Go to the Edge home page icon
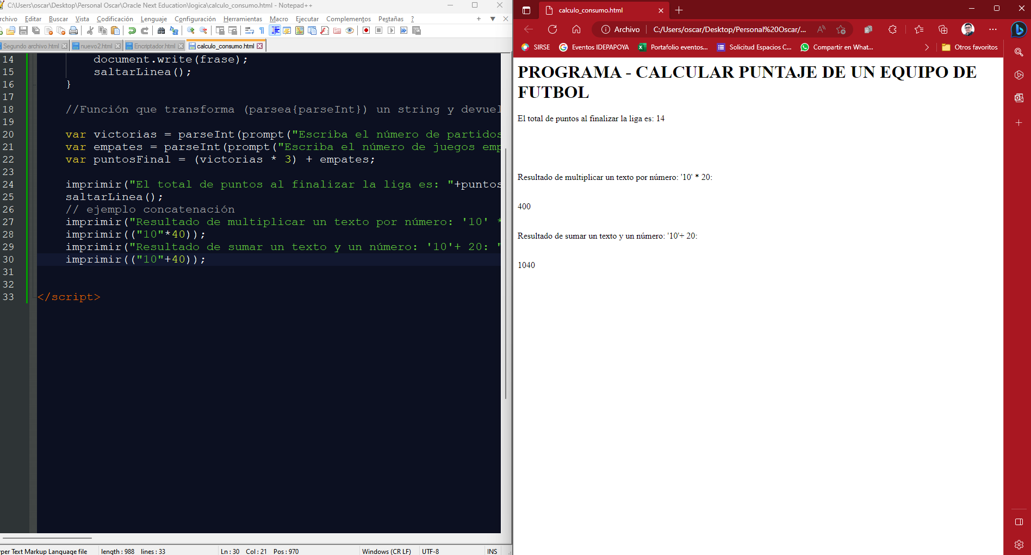Screen dimensions: 1031x555 (576, 29)
